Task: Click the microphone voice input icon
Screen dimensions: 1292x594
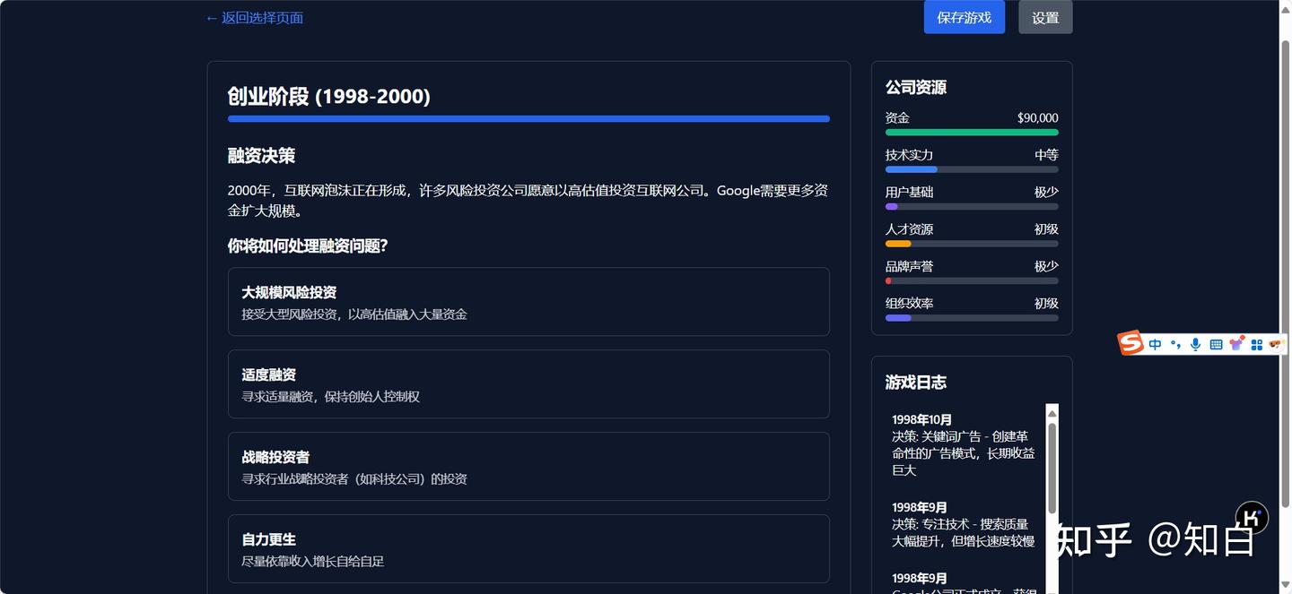Action: (1195, 344)
